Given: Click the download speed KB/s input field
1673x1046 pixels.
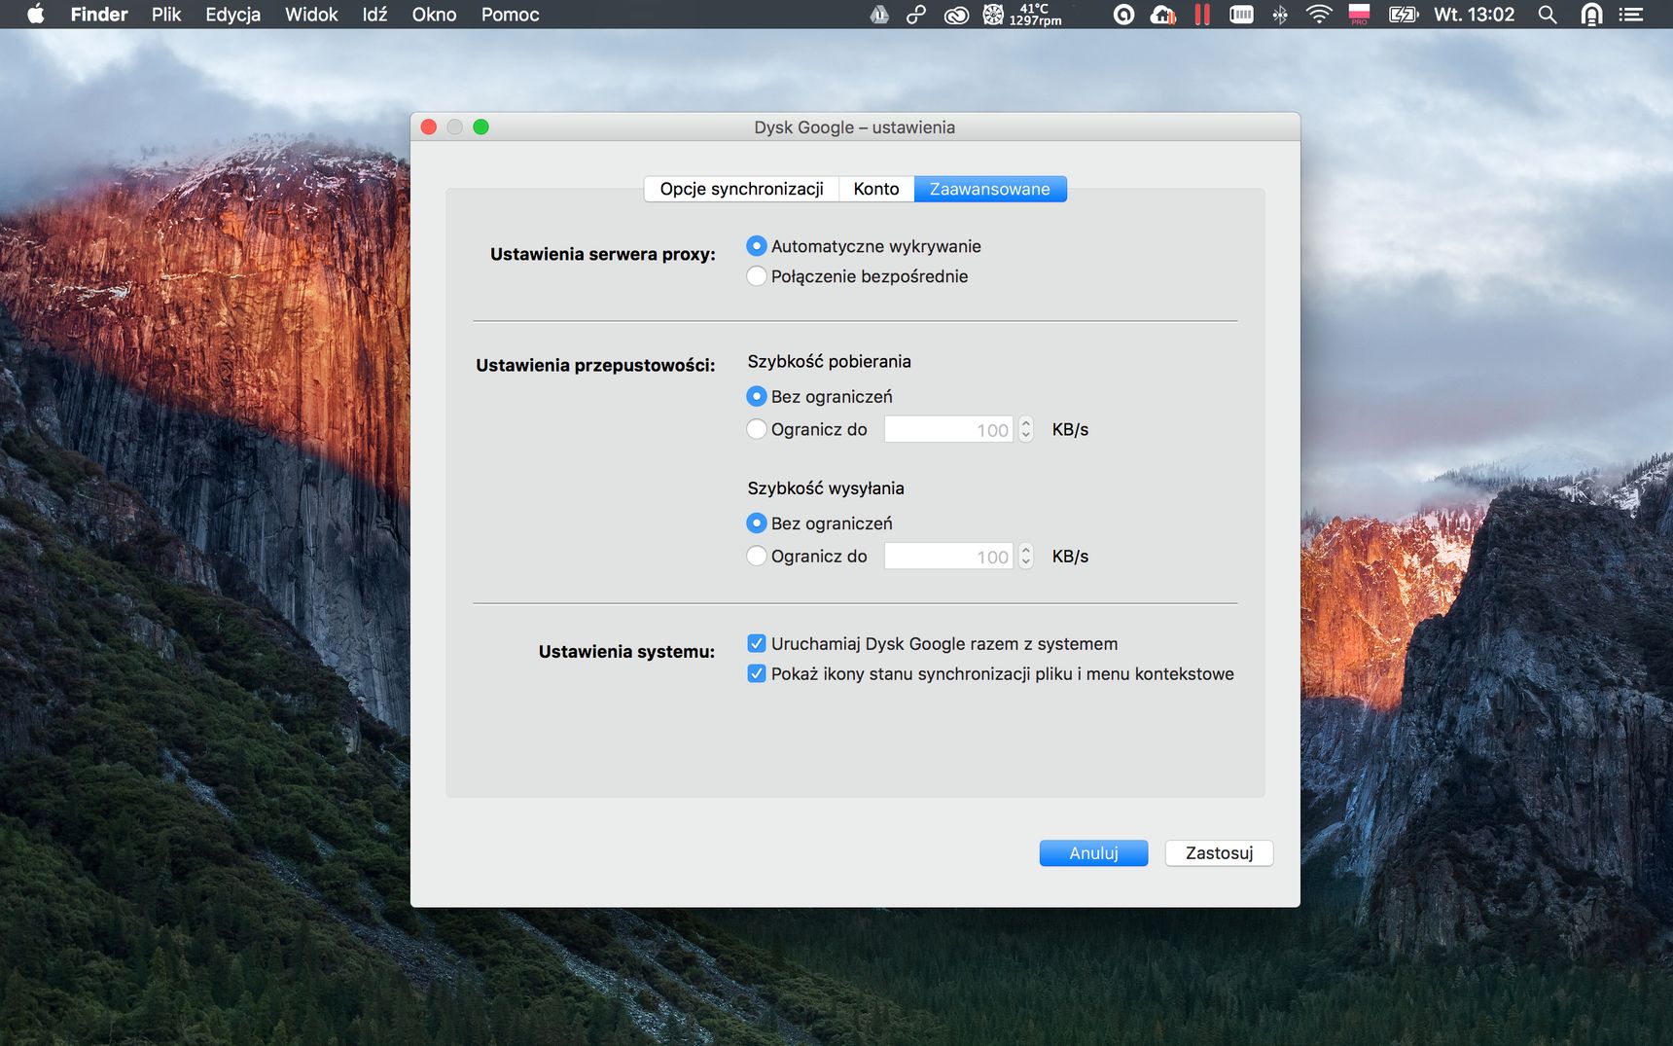Looking at the screenshot, I should pyautogui.click(x=948, y=429).
